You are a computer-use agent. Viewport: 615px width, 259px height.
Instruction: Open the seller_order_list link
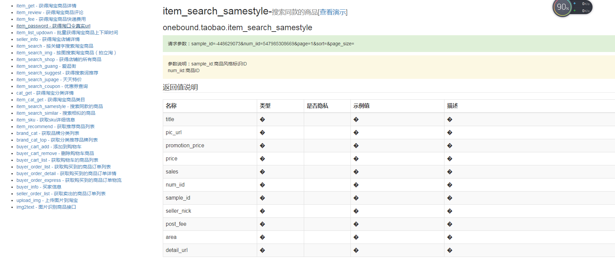click(61, 194)
